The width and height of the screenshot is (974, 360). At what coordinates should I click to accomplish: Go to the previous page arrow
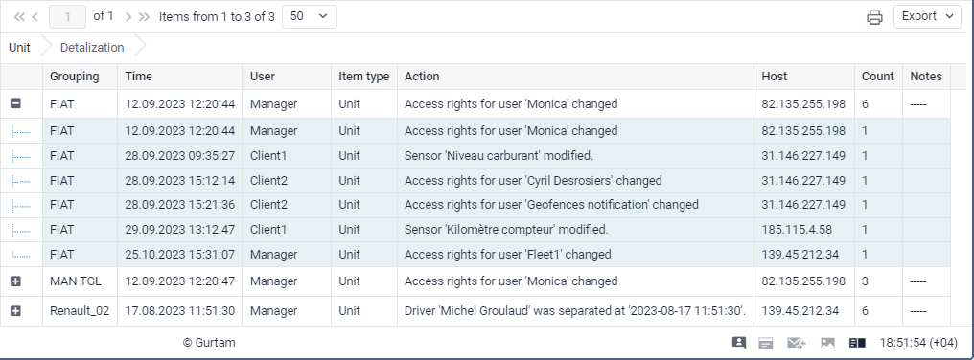coord(35,17)
